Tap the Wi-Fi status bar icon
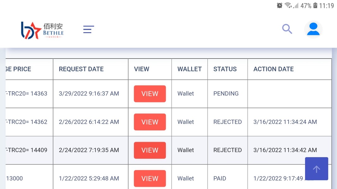337x189 pixels. point(288,5)
